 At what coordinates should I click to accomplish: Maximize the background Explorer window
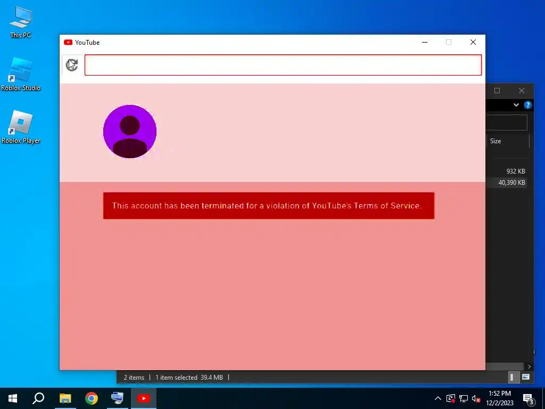pyautogui.click(x=497, y=91)
